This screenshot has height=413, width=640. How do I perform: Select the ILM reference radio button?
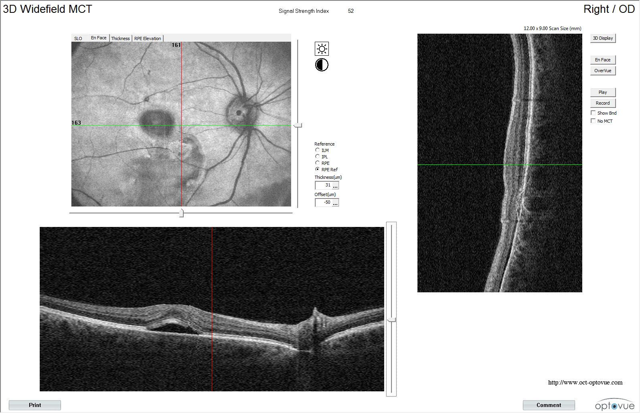click(318, 150)
